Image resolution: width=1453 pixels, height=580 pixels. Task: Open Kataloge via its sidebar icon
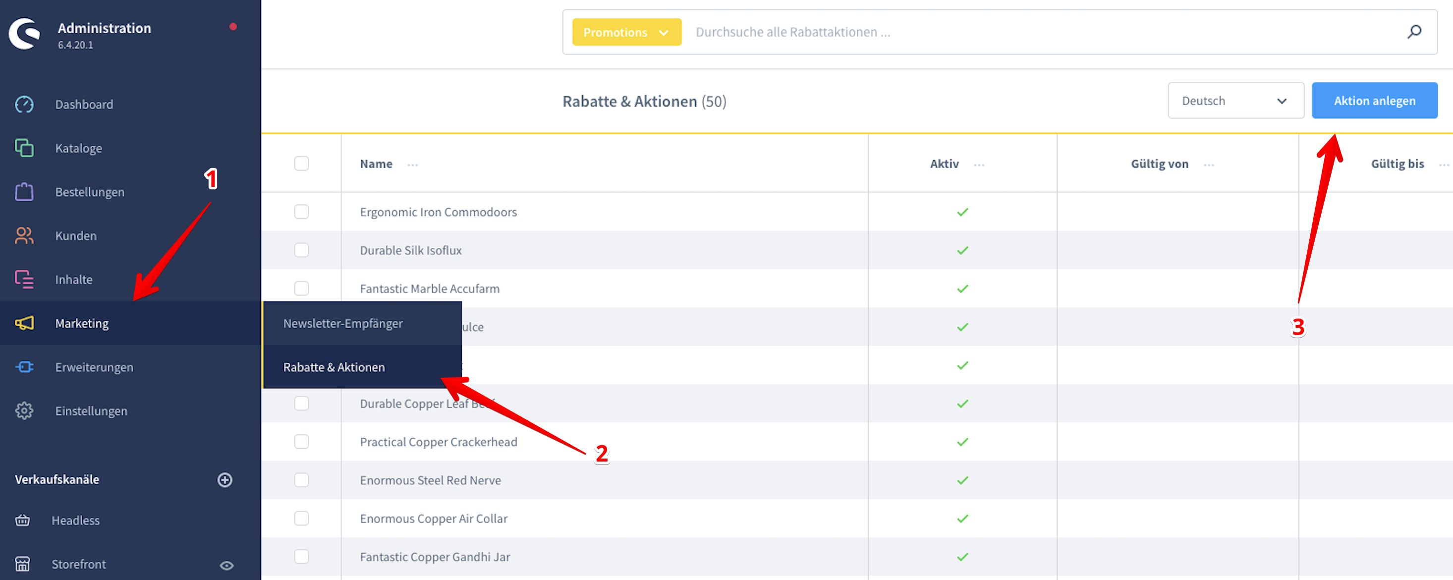pos(24,148)
